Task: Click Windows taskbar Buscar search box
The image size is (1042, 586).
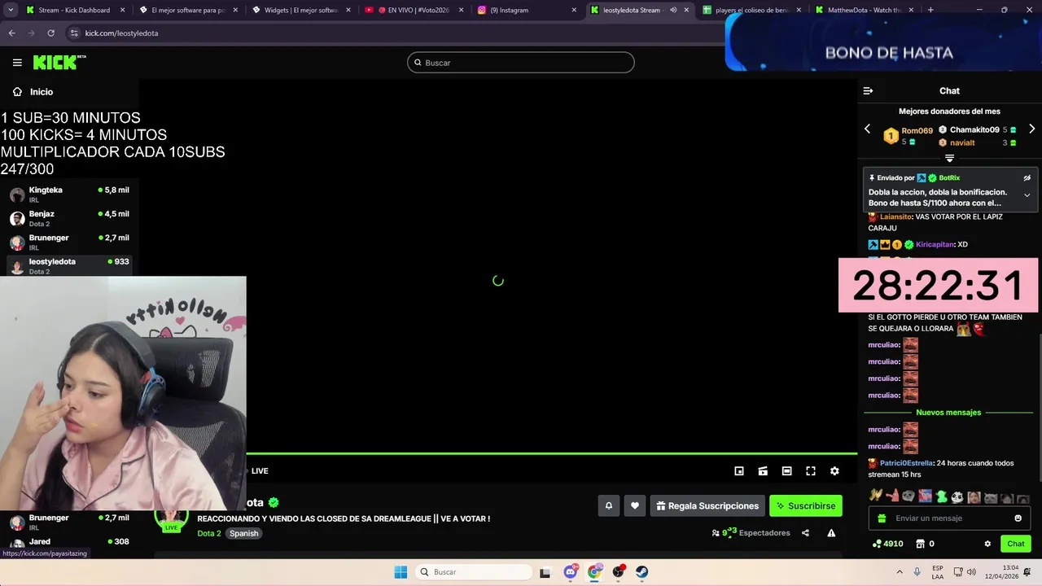Action: pos(472,572)
